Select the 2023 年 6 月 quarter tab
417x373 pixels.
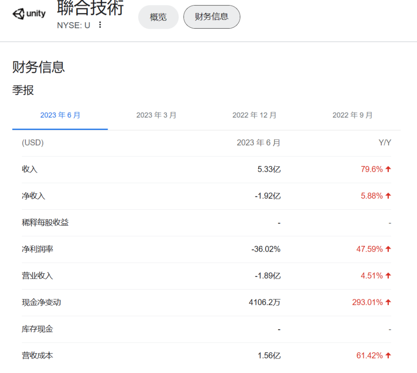60,115
